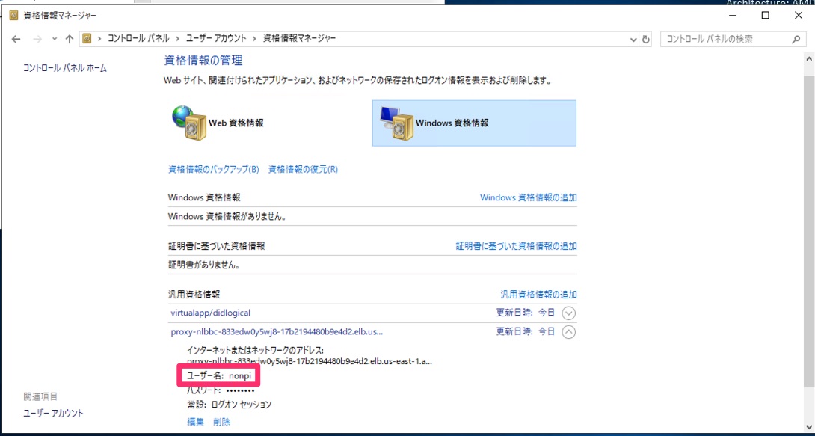815x436 pixels.
Task: Click the address bar safe icon
Action: pos(87,38)
